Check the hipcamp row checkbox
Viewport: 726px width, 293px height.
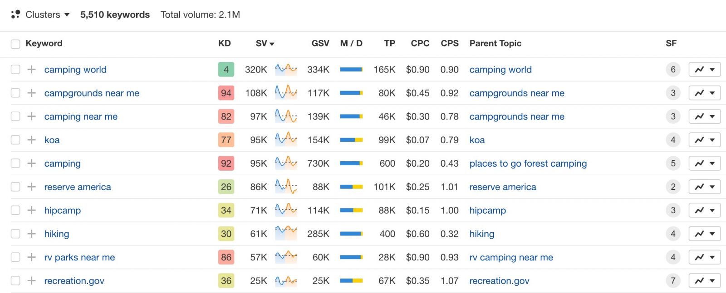point(15,210)
